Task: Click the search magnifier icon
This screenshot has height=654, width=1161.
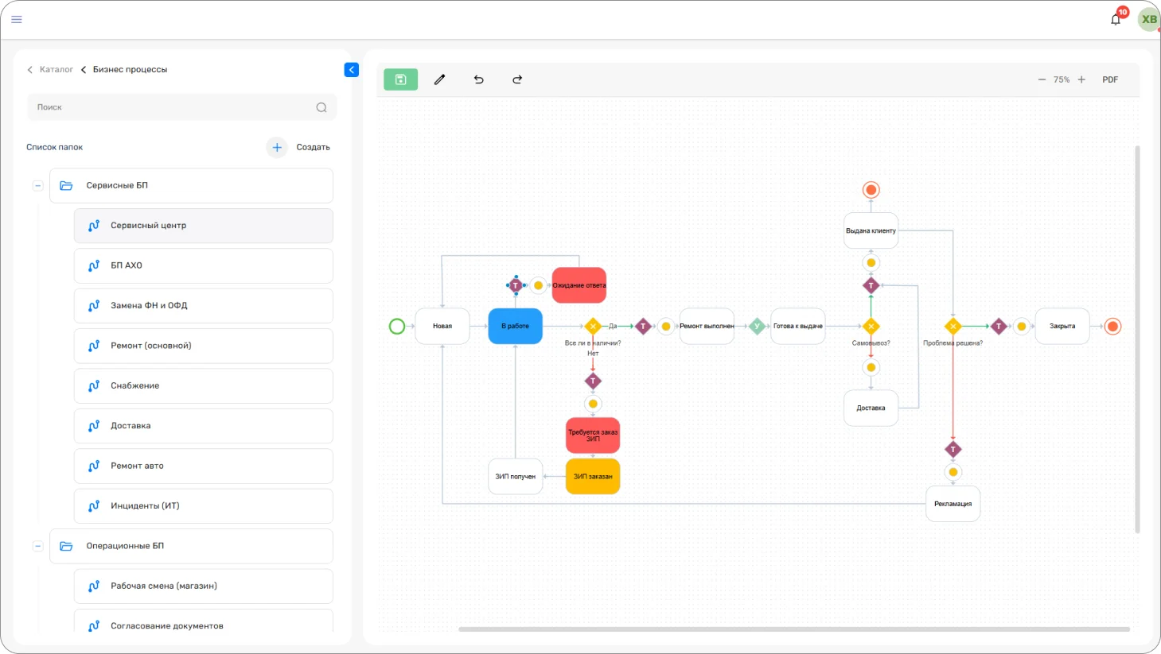Action: click(321, 107)
